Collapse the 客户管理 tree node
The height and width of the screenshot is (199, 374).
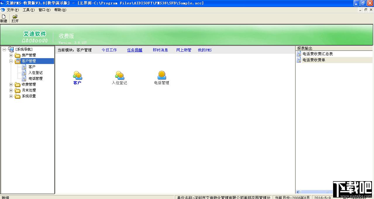click(x=11, y=61)
